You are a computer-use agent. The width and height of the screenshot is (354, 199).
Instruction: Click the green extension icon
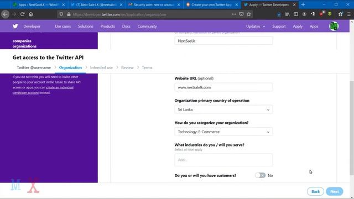330,14
